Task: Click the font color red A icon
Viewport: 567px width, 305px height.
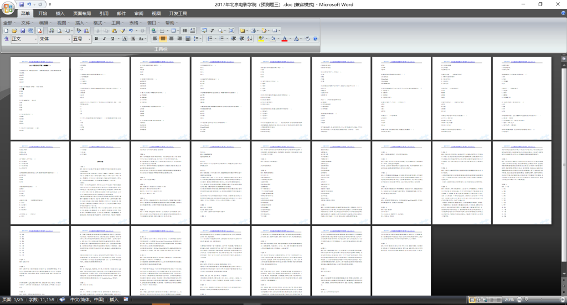Action: [x=284, y=39]
